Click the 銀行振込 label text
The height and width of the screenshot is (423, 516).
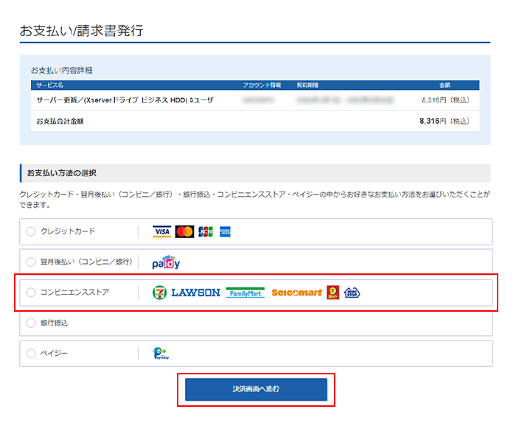55,323
